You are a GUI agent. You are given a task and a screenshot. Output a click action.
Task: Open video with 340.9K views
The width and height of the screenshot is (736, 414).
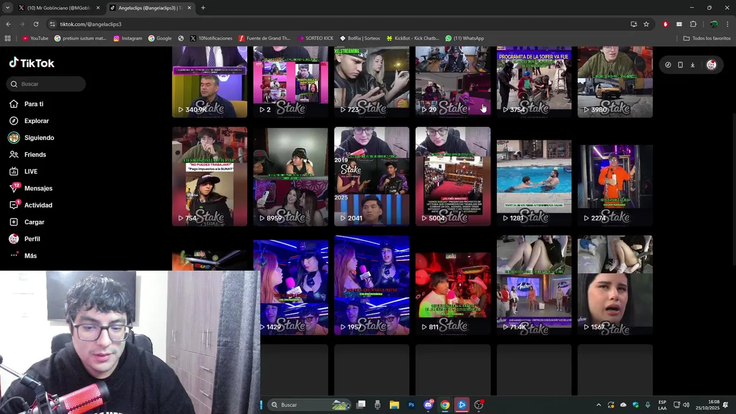209,82
